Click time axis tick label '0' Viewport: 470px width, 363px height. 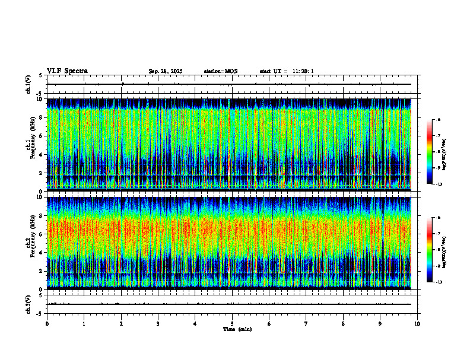tap(47, 324)
